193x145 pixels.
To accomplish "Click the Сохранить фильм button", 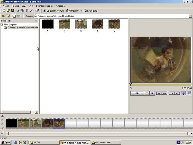I will [x=53, y=11].
